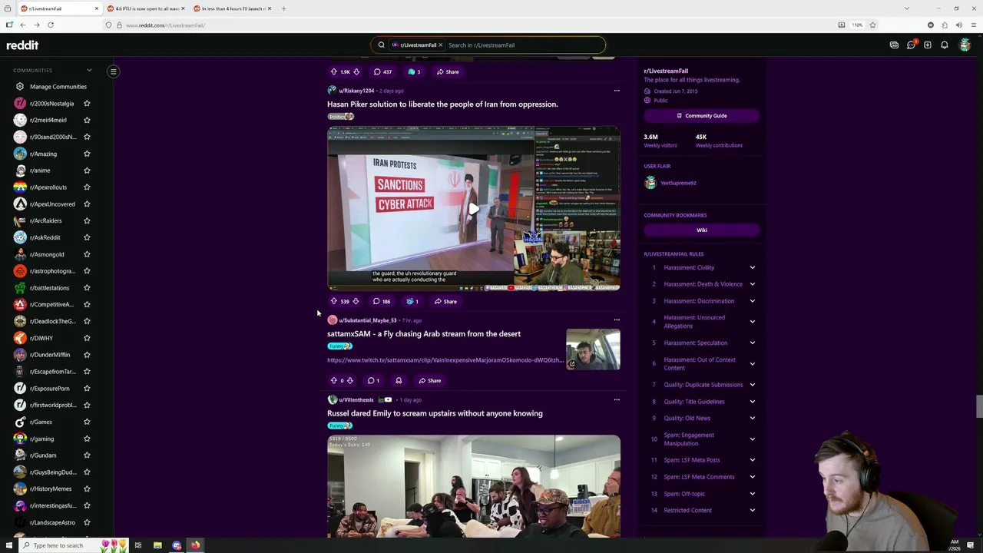The height and width of the screenshot is (553, 983).
Task: Open more options for u/Riskany1204 post
Action: pyautogui.click(x=617, y=91)
